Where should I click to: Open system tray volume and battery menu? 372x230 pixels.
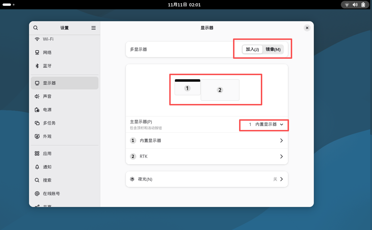tap(355, 5)
